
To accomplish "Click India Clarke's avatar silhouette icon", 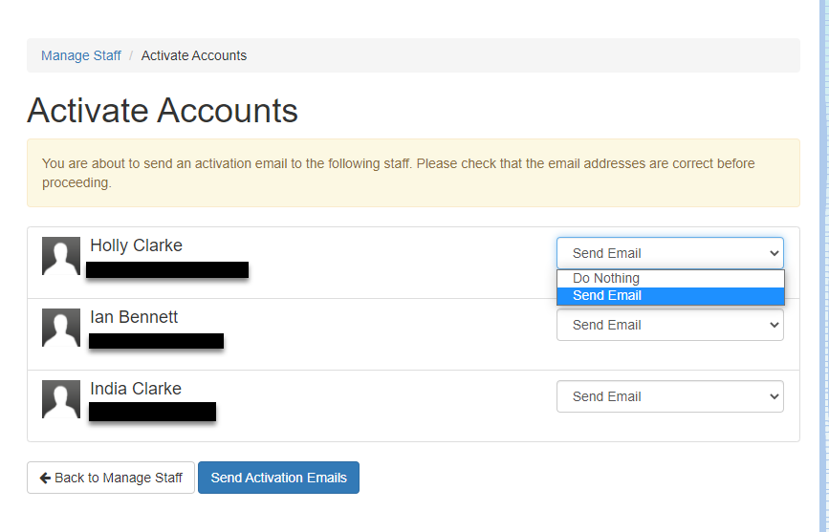I will (x=61, y=399).
